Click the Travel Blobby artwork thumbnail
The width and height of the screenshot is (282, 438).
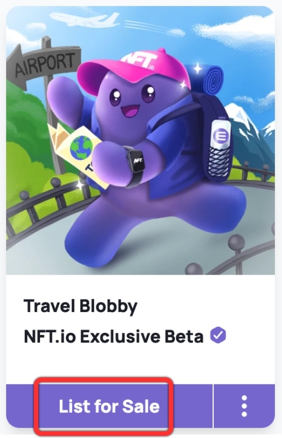coord(140,141)
